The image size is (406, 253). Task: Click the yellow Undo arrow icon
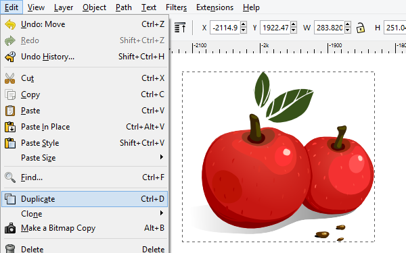(10, 24)
